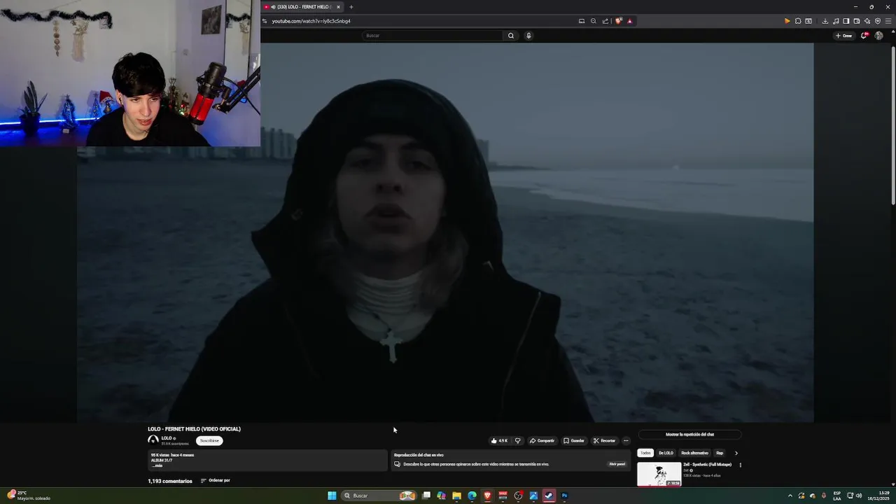Click the taskbar Buscar search box

(x=379, y=496)
